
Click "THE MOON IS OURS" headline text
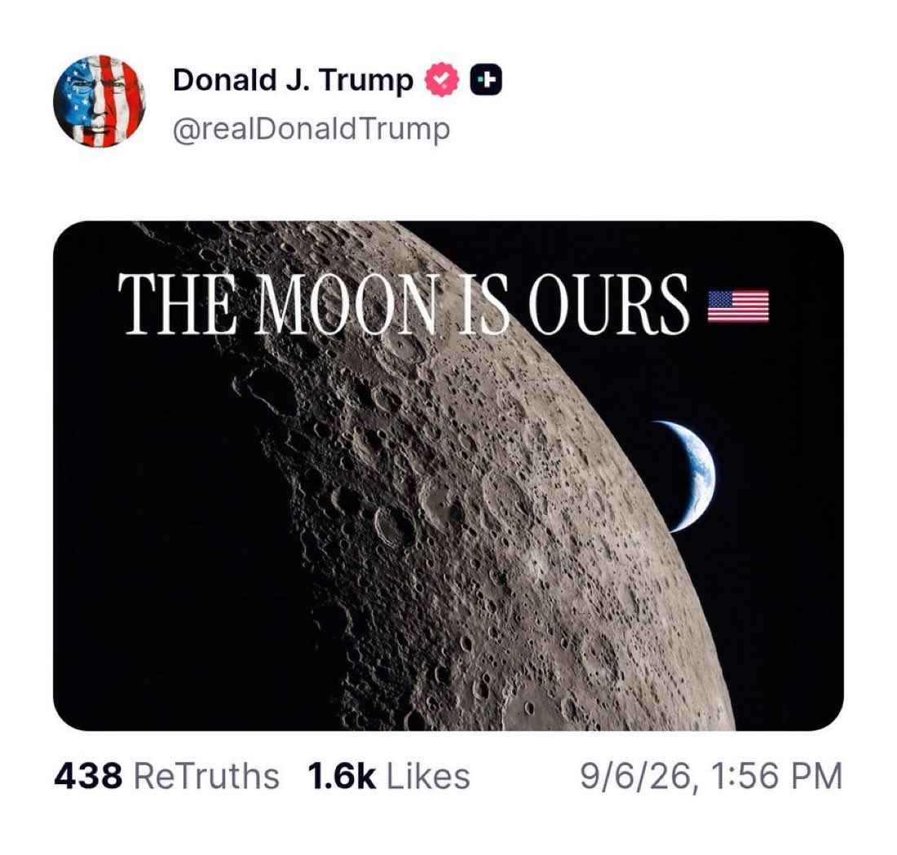point(404,304)
